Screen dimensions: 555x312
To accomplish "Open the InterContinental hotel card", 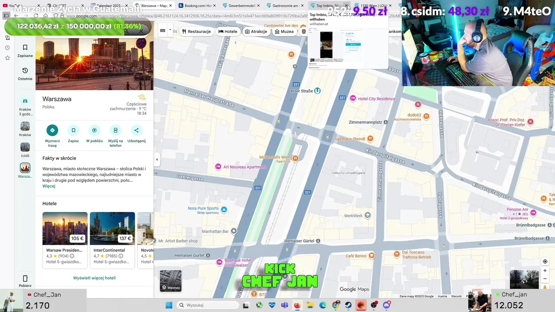I will point(112,240).
